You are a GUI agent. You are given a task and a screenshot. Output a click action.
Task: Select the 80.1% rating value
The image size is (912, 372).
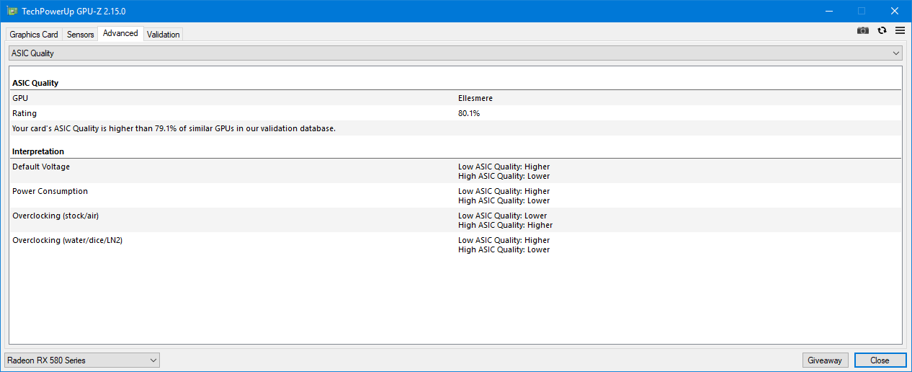[469, 113]
